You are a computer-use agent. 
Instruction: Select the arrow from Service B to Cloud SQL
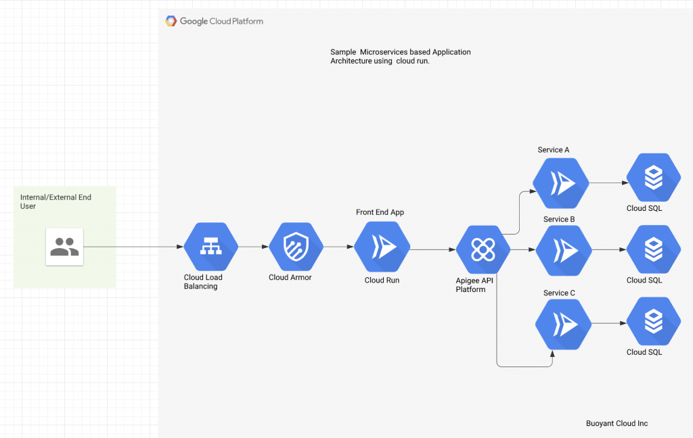pos(609,249)
